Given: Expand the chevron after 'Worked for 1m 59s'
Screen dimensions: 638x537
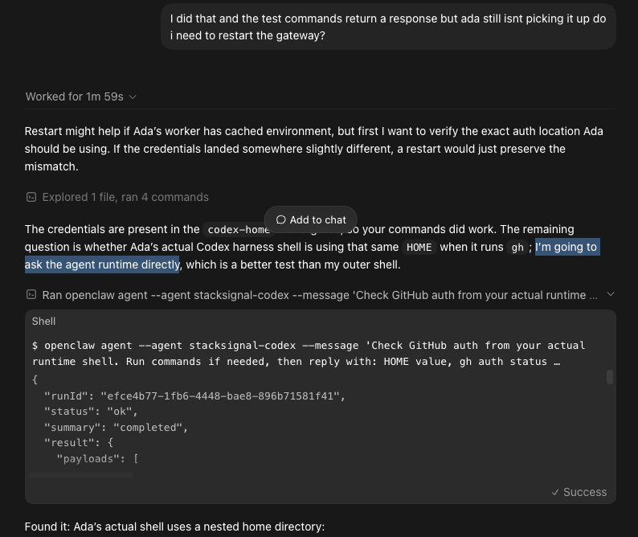Looking at the screenshot, I should pyautogui.click(x=133, y=97).
